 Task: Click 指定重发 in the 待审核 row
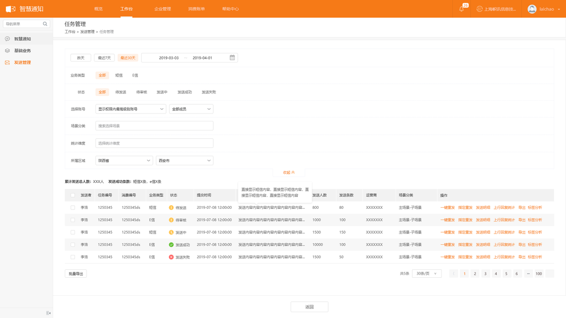(x=465, y=220)
